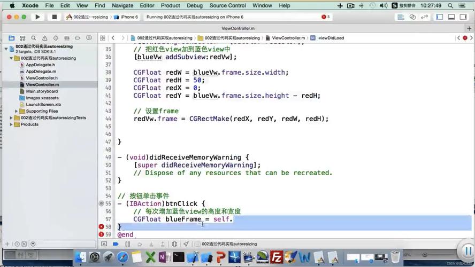The height and width of the screenshot is (267, 475).
Task: Show related items grid in jump bar
Action: pyautogui.click(x=103, y=38)
